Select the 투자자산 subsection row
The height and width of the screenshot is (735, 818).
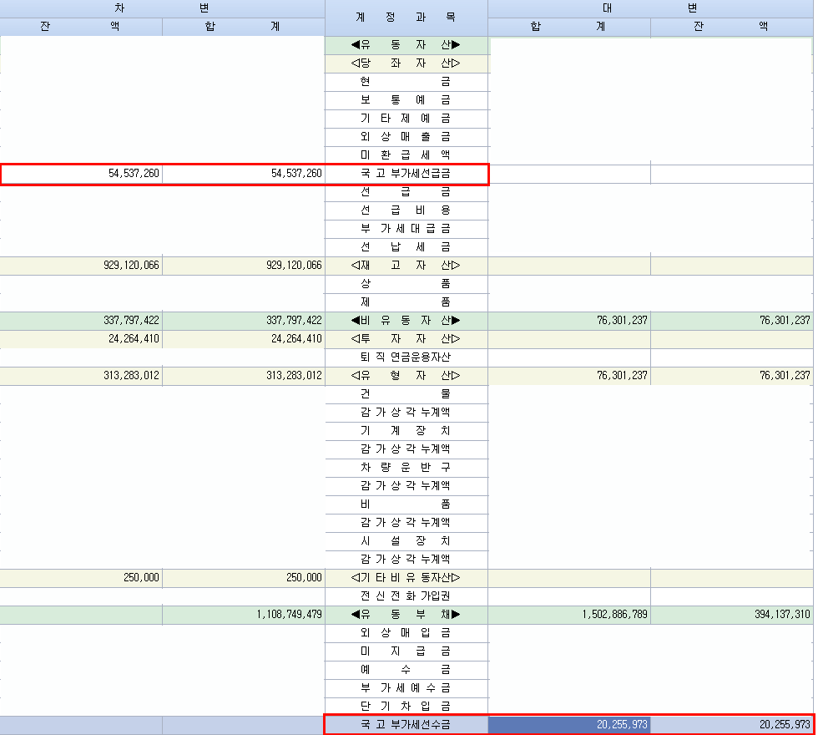point(406,339)
